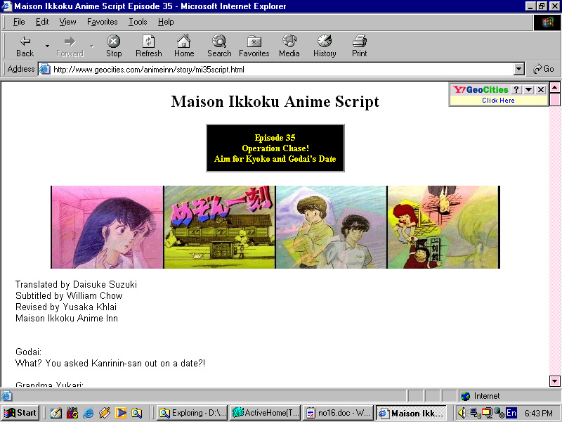Open the Edit menu

tap(42, 22)
